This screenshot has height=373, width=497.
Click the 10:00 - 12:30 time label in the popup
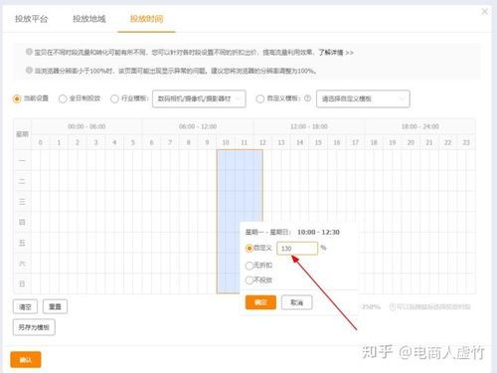pos(318,232)
